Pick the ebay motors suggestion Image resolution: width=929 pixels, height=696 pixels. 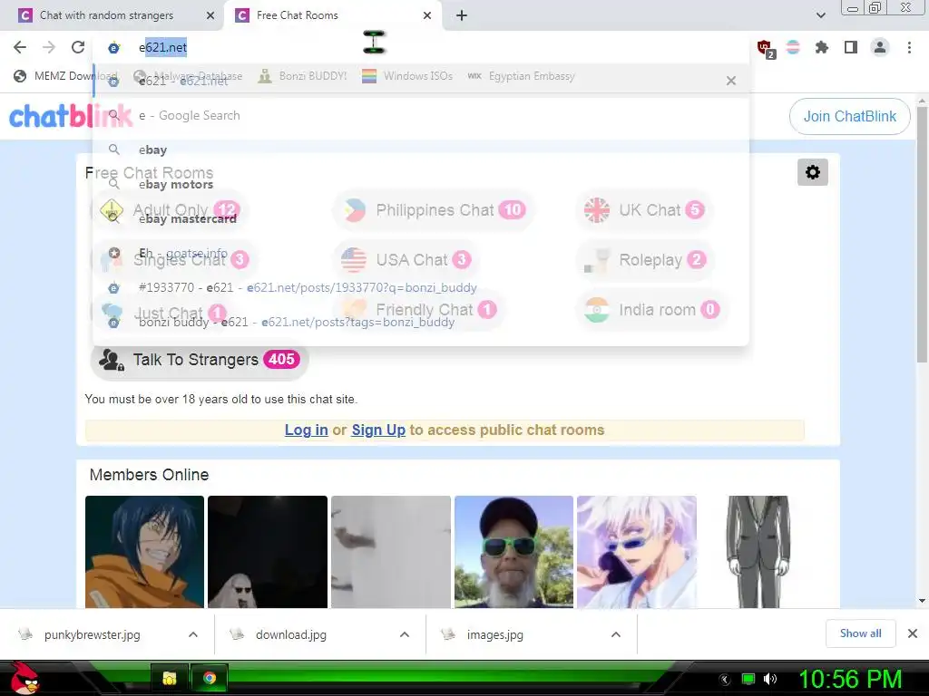click(421, 184)
